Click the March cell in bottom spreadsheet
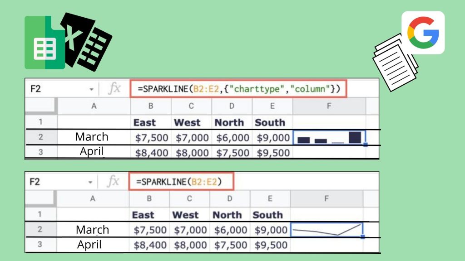This screenshot has width=465, height=261. (93, 230)
